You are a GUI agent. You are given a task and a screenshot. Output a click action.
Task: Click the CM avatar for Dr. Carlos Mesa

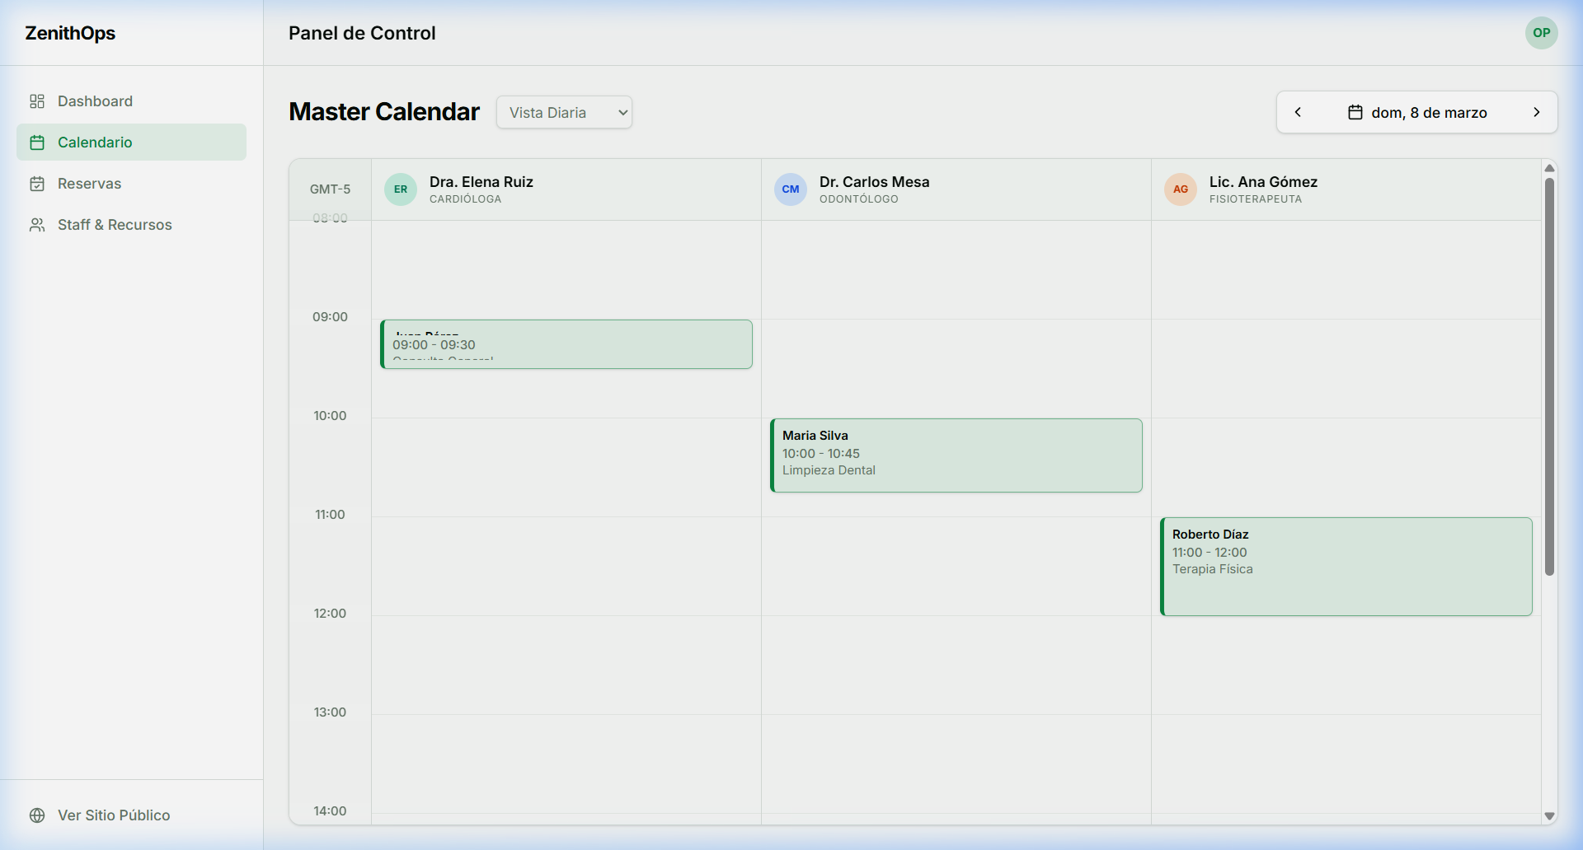791,189
